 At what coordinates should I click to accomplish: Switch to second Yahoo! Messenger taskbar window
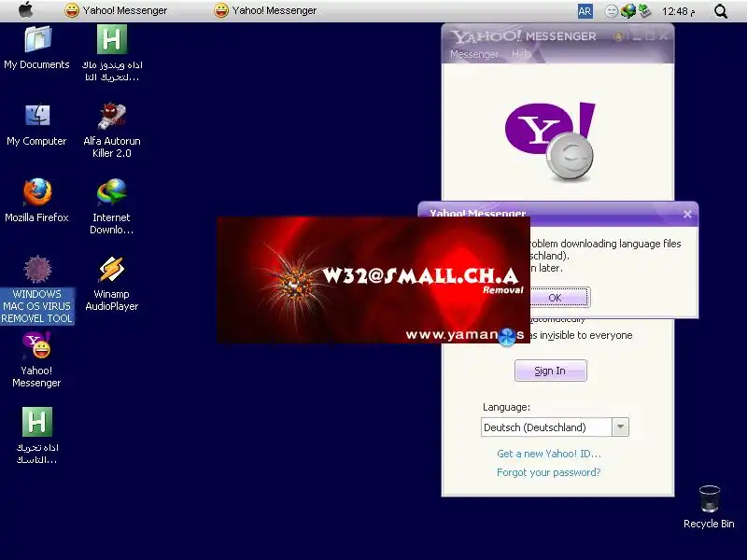[x=265, y=10]
